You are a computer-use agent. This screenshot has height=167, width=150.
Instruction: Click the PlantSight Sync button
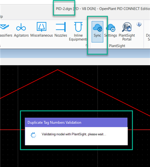[x=97, y=32]
